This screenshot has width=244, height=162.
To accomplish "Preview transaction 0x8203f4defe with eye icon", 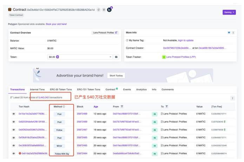I will point(14,122).
